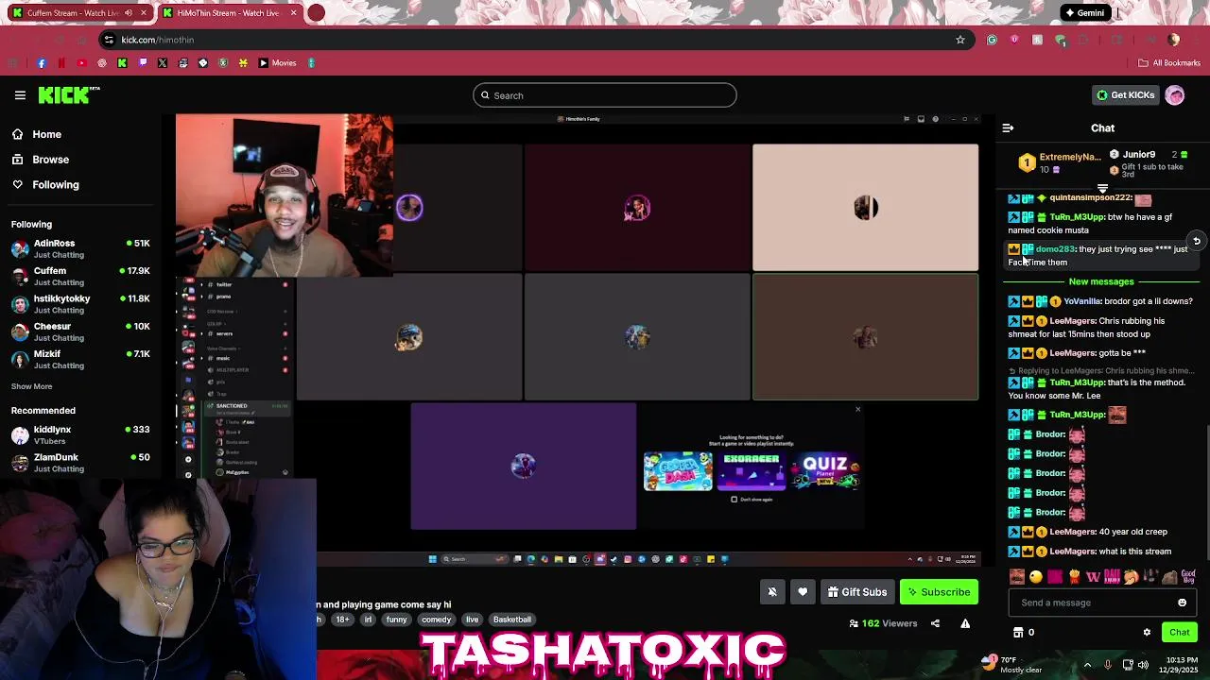Open the X bookmark icon

[163, 63]
